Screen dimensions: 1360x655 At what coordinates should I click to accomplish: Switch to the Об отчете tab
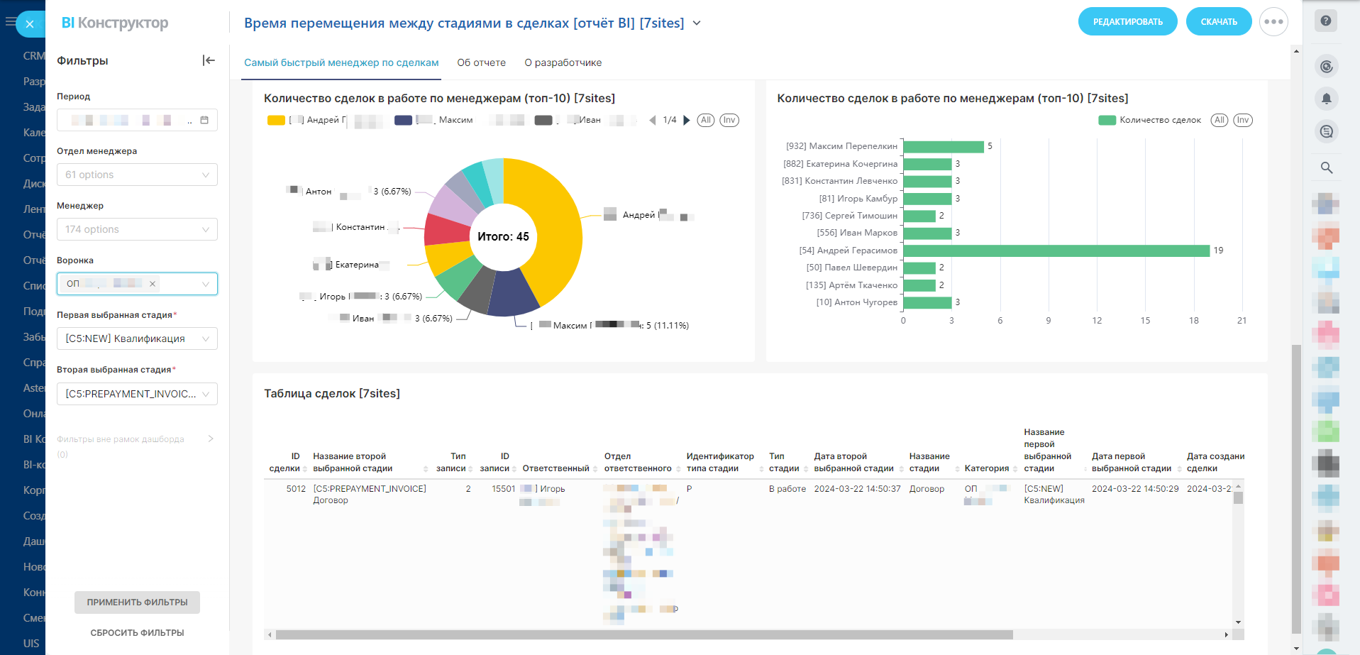[481, 62]
